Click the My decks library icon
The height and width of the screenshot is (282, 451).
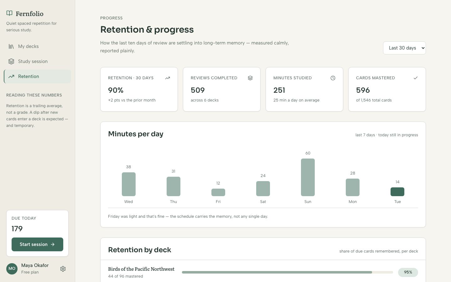[x=11, y=46]
